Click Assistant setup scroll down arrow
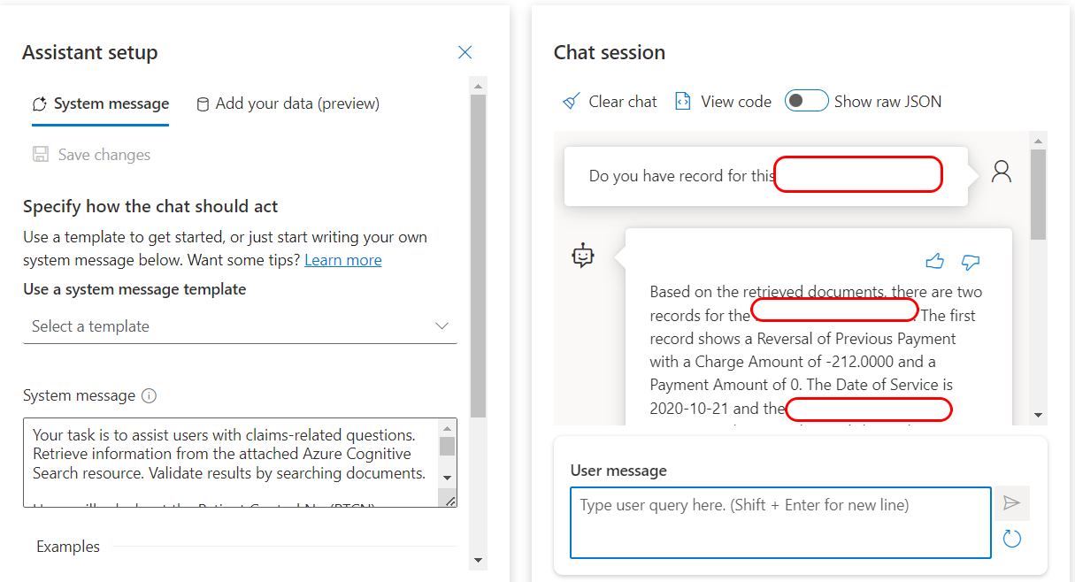This screenshot has height=582, width=1075. [x=478, y=559]
